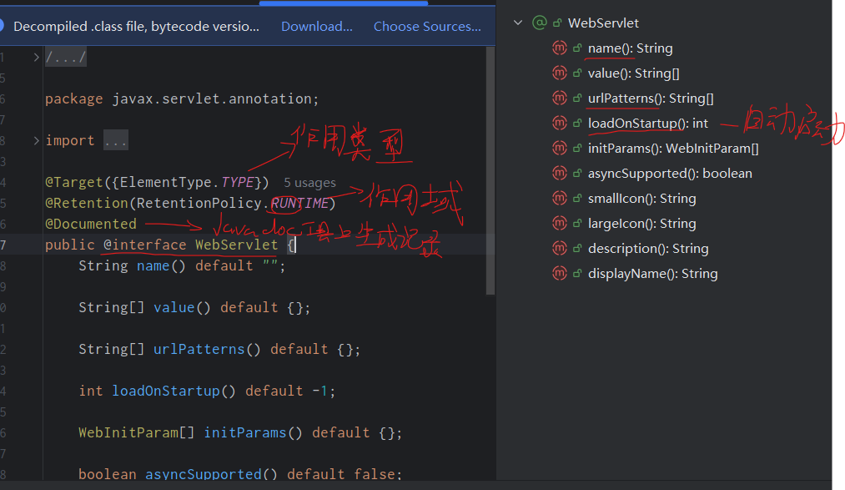Click public visibility icon beside loadOnStartup()
Image resolution: width=845 pixels, height=490 pixels.
click(577, 123)
